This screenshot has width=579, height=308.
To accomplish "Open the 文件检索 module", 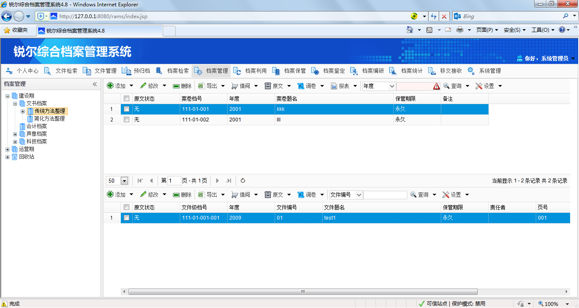I will click(x=61, y=71).
